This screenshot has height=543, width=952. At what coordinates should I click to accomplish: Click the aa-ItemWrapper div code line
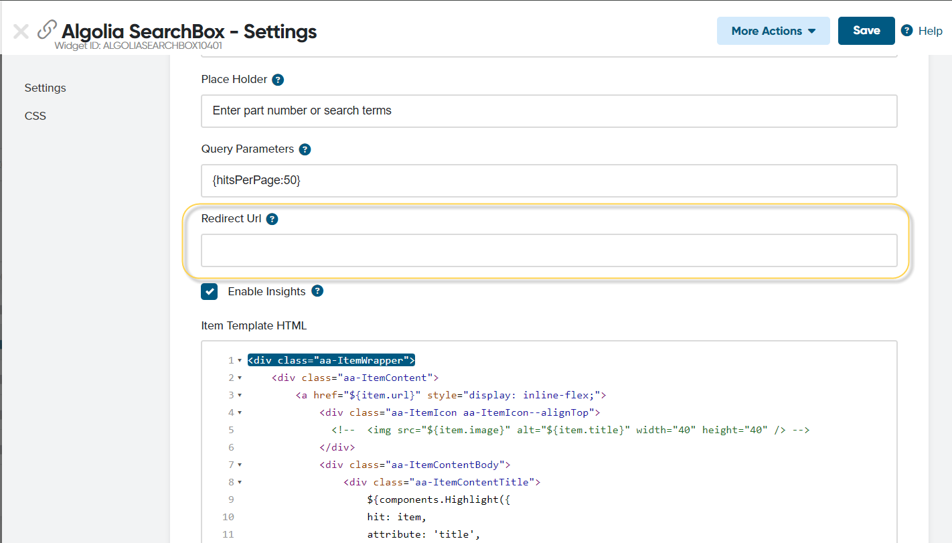coord(332,360)
